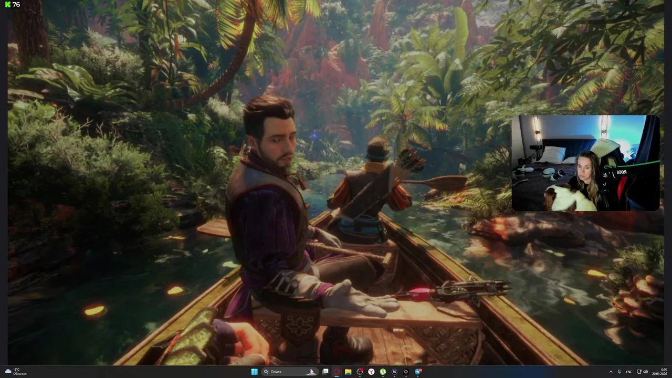This screenshot has height=378, width=672.
Task: Show hidden system tray icons
Action: pyautogui.click(x=611, y=372)
